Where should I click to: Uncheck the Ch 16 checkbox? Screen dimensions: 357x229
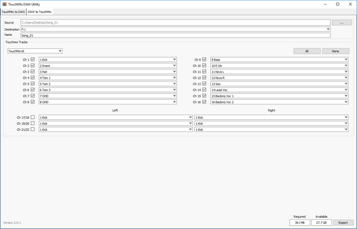[x=204, y=102]
